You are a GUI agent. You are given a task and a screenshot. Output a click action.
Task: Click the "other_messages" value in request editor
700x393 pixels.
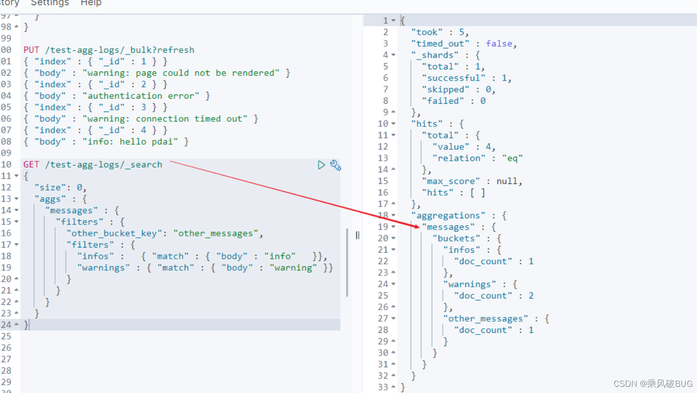pos(216,233)
